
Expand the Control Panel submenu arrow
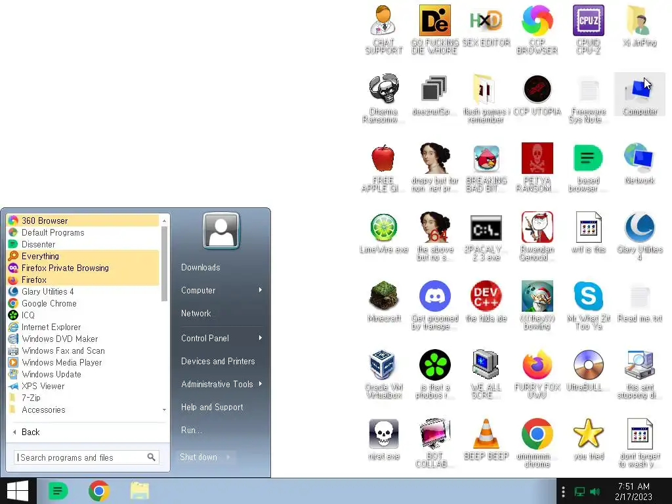[x=260, y=338]
